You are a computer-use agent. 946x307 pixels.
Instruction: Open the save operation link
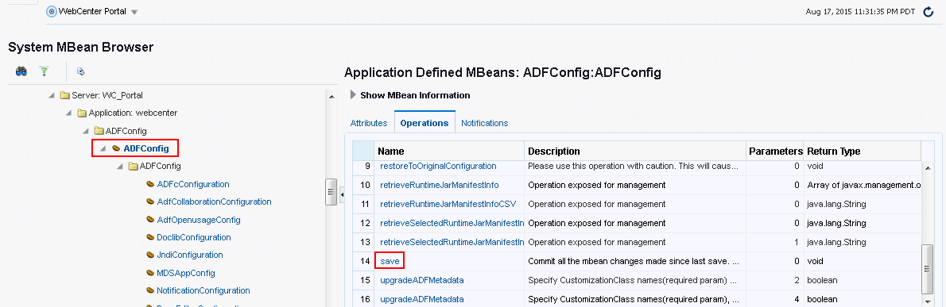[390, 261]
